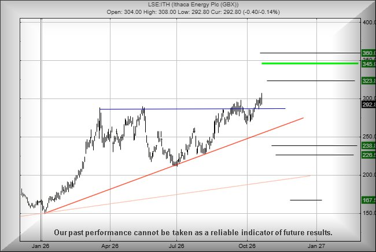376x252 pixels.
Task: Select the 167.5 price level label
Action: coord(368,200)
